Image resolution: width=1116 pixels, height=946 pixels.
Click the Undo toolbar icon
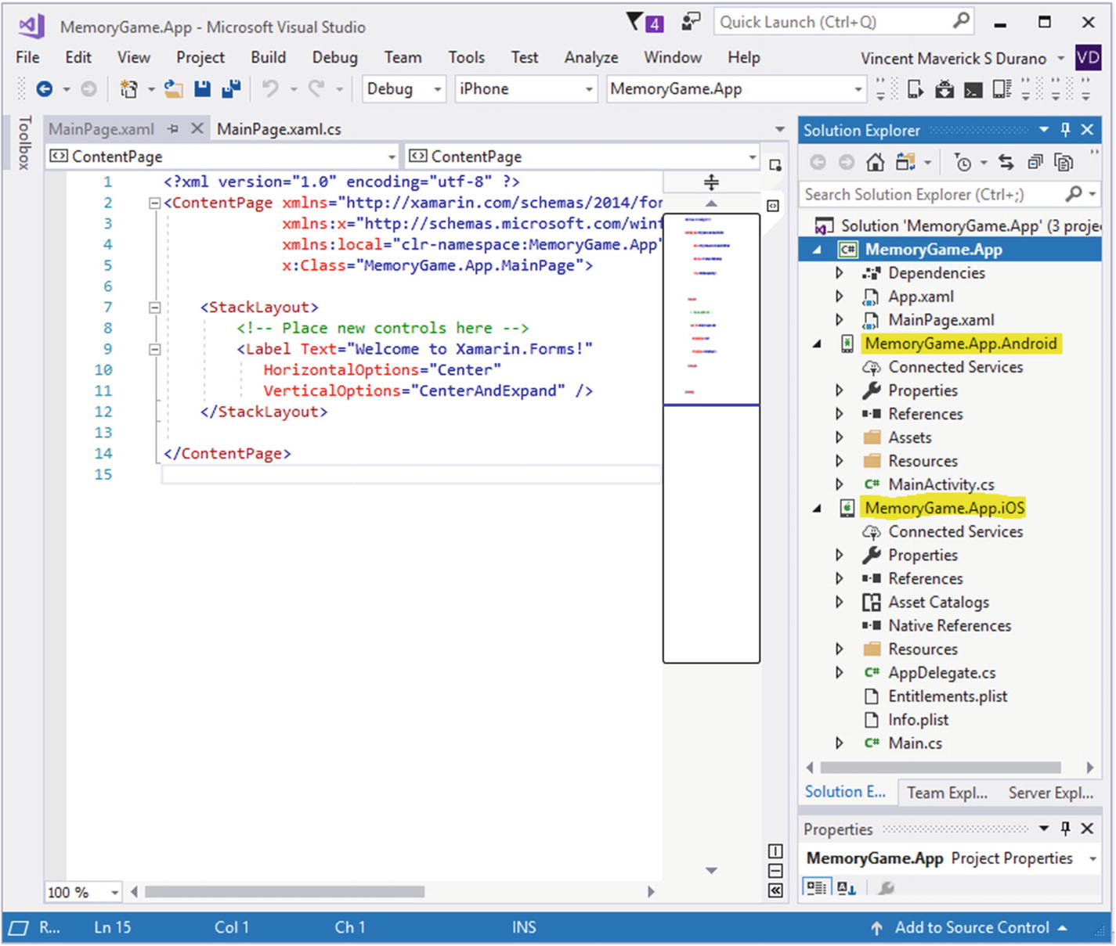pyautogui.click(x=270, y=88)
